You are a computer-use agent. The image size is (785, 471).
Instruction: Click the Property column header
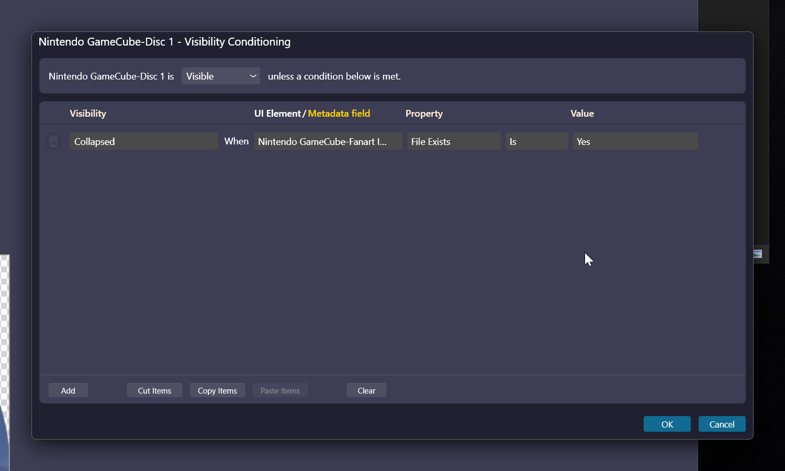click(424, 114)
